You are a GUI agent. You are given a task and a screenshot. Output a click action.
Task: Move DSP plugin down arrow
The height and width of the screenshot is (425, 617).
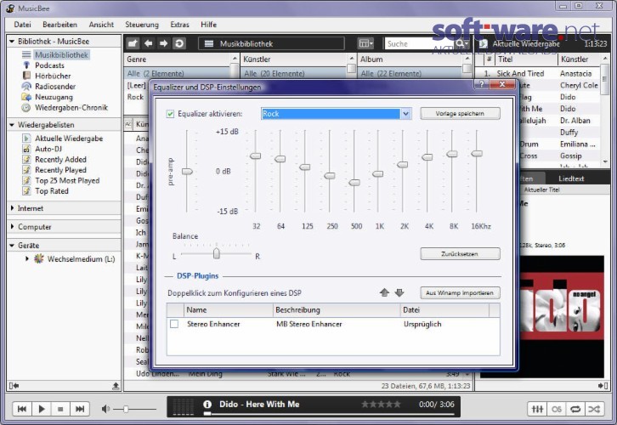click(x=399, y=292)
